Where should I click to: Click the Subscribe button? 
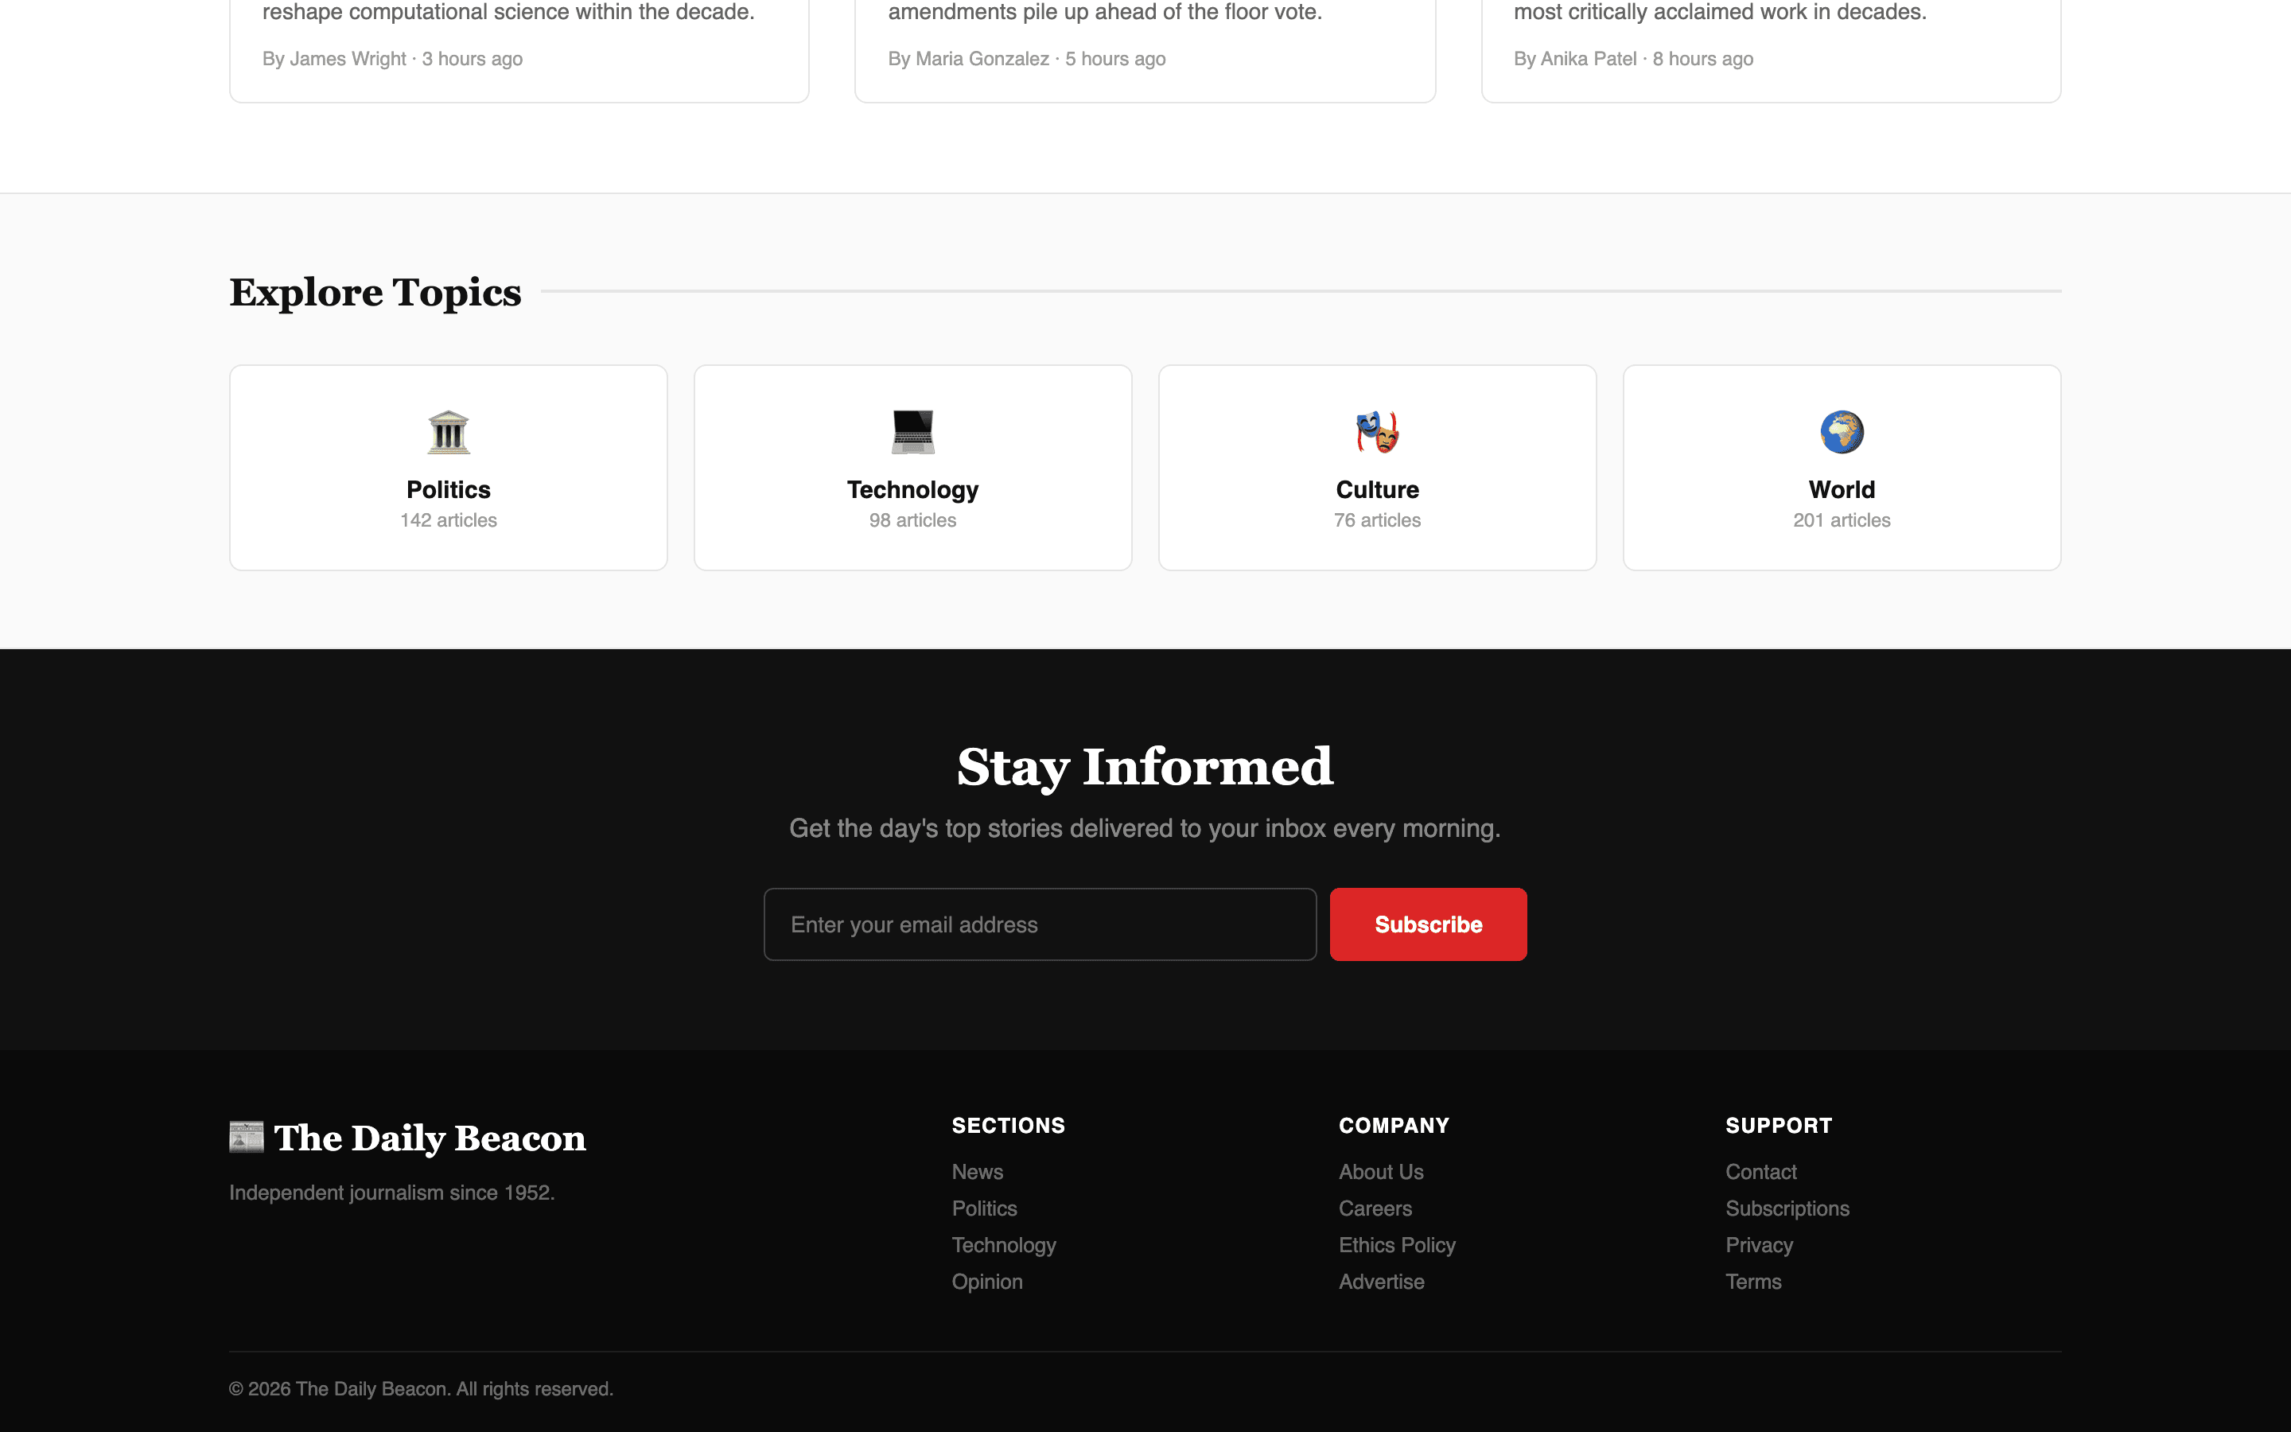(1428, 924)
